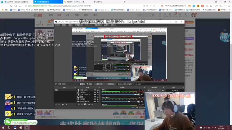
Task: Open the 首页 link on the Douyu site
Action: click(x=51, y=15)
